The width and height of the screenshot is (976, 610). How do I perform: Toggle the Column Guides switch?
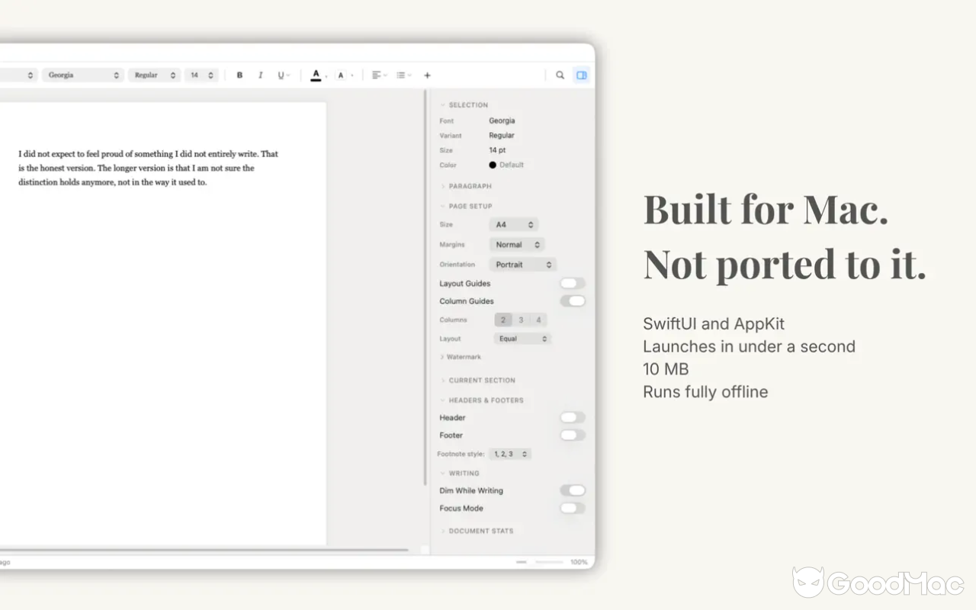[573, 301]
